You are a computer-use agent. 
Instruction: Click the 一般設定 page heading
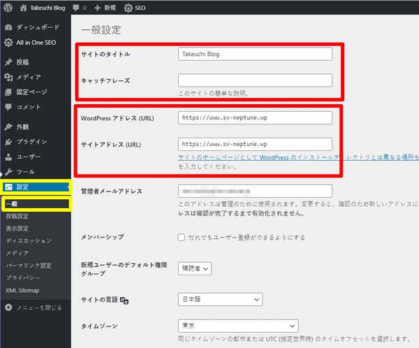pos(101,30)
